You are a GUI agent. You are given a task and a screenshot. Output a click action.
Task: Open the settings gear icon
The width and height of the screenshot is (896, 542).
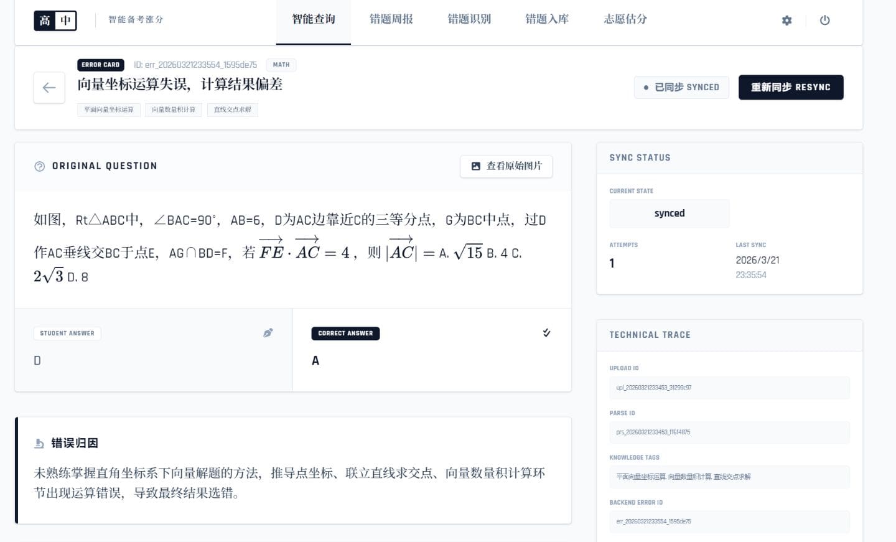(x=786, y=21)
